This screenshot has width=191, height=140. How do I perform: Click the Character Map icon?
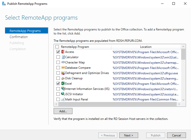tap(63, 62)
